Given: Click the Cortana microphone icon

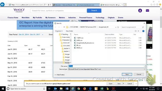Looking at the screenshot, I should point(44,89).
